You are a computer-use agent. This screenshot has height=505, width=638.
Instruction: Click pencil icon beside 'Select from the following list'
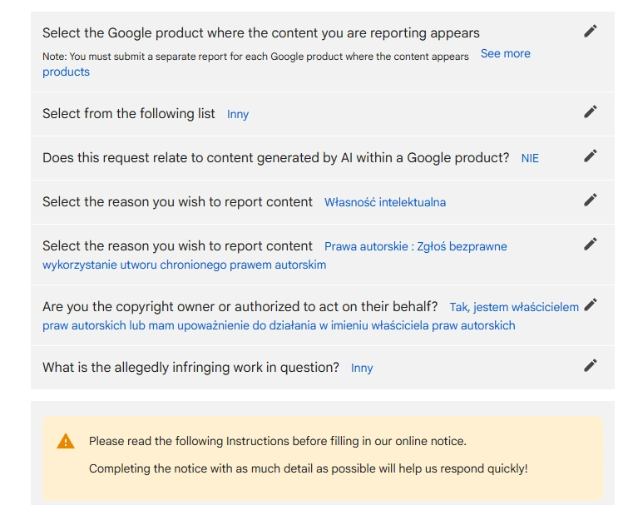(x=591, y=111)
